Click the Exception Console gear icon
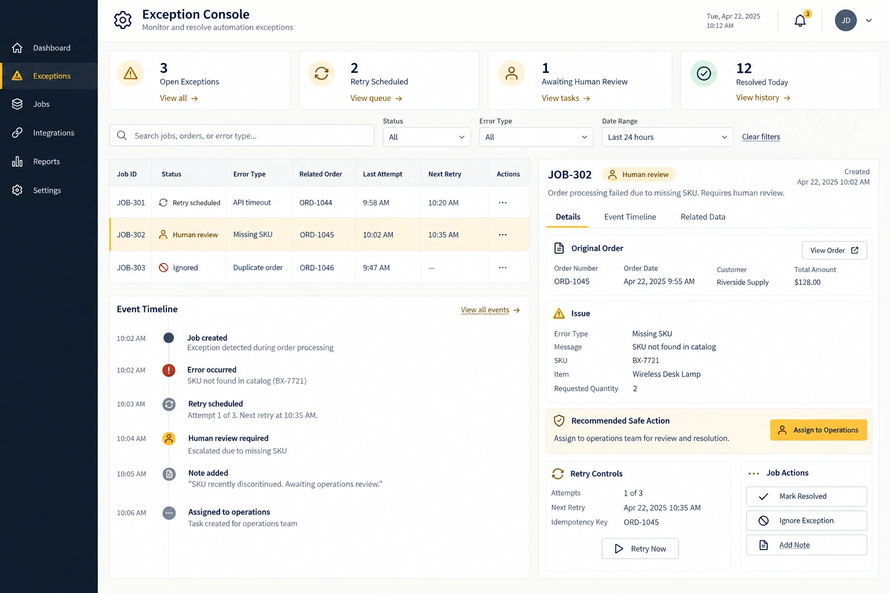 (x=123, y=20)
